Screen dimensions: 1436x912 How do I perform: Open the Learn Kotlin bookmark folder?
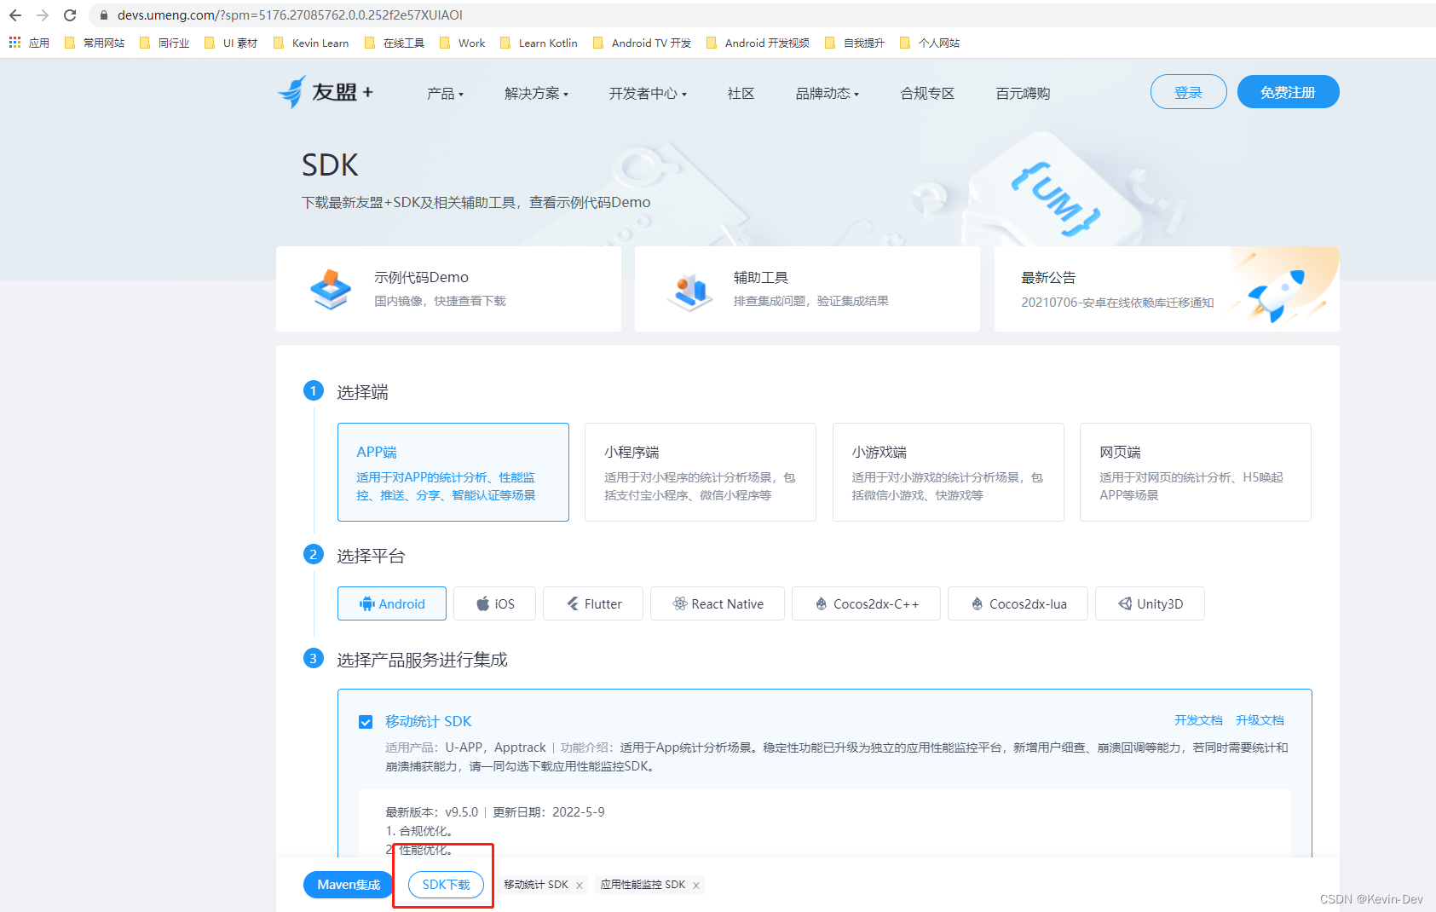point(539,43)
